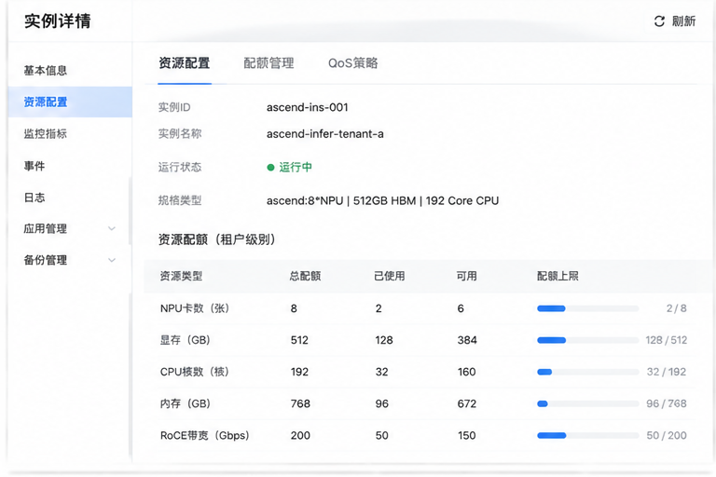The width and height of the screenshot is (716, 477).
Task: Select instance ID ascend-ins-001
Action: point(308,107)
